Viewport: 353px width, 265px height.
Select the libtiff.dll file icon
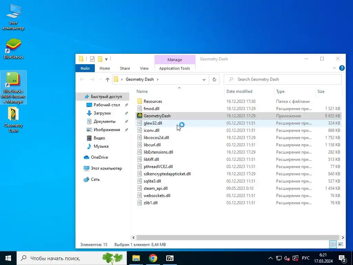pos(140,159)
